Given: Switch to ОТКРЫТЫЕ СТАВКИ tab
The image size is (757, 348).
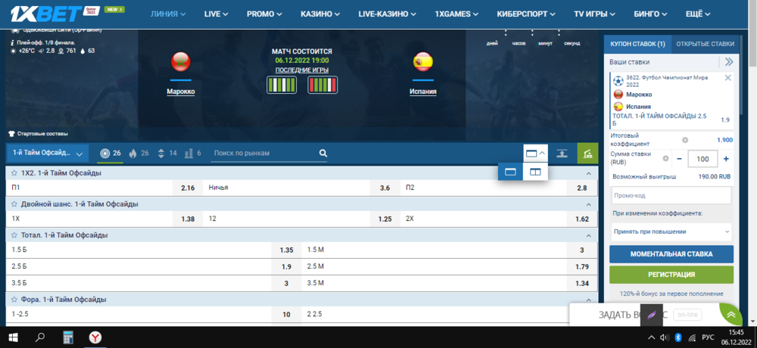Looking at the screenshot, I should click(705, 44).
